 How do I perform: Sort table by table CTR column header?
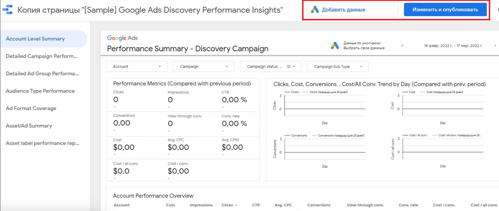pyautogui.click(x=256, y=205)
